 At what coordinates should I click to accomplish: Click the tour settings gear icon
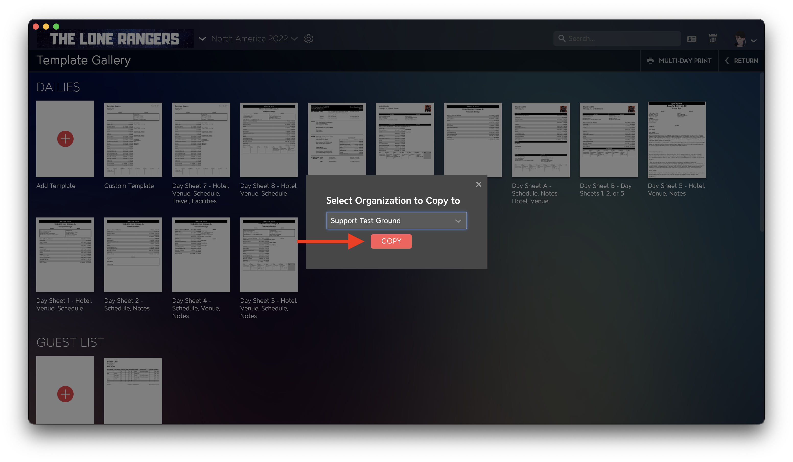coord(308,39)
